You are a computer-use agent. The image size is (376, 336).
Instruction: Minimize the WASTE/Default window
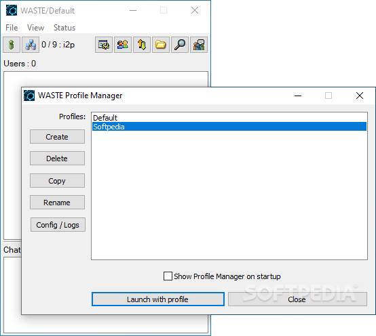click(x=133, y=10)
